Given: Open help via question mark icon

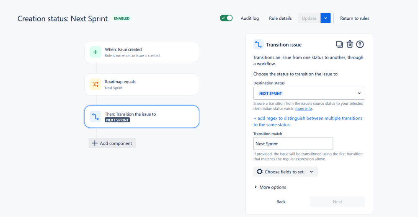Looking at the screenshot, I should click(360, 44).
